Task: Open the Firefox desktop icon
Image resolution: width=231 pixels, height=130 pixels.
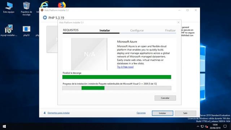Action: click(x=62, y=5)
